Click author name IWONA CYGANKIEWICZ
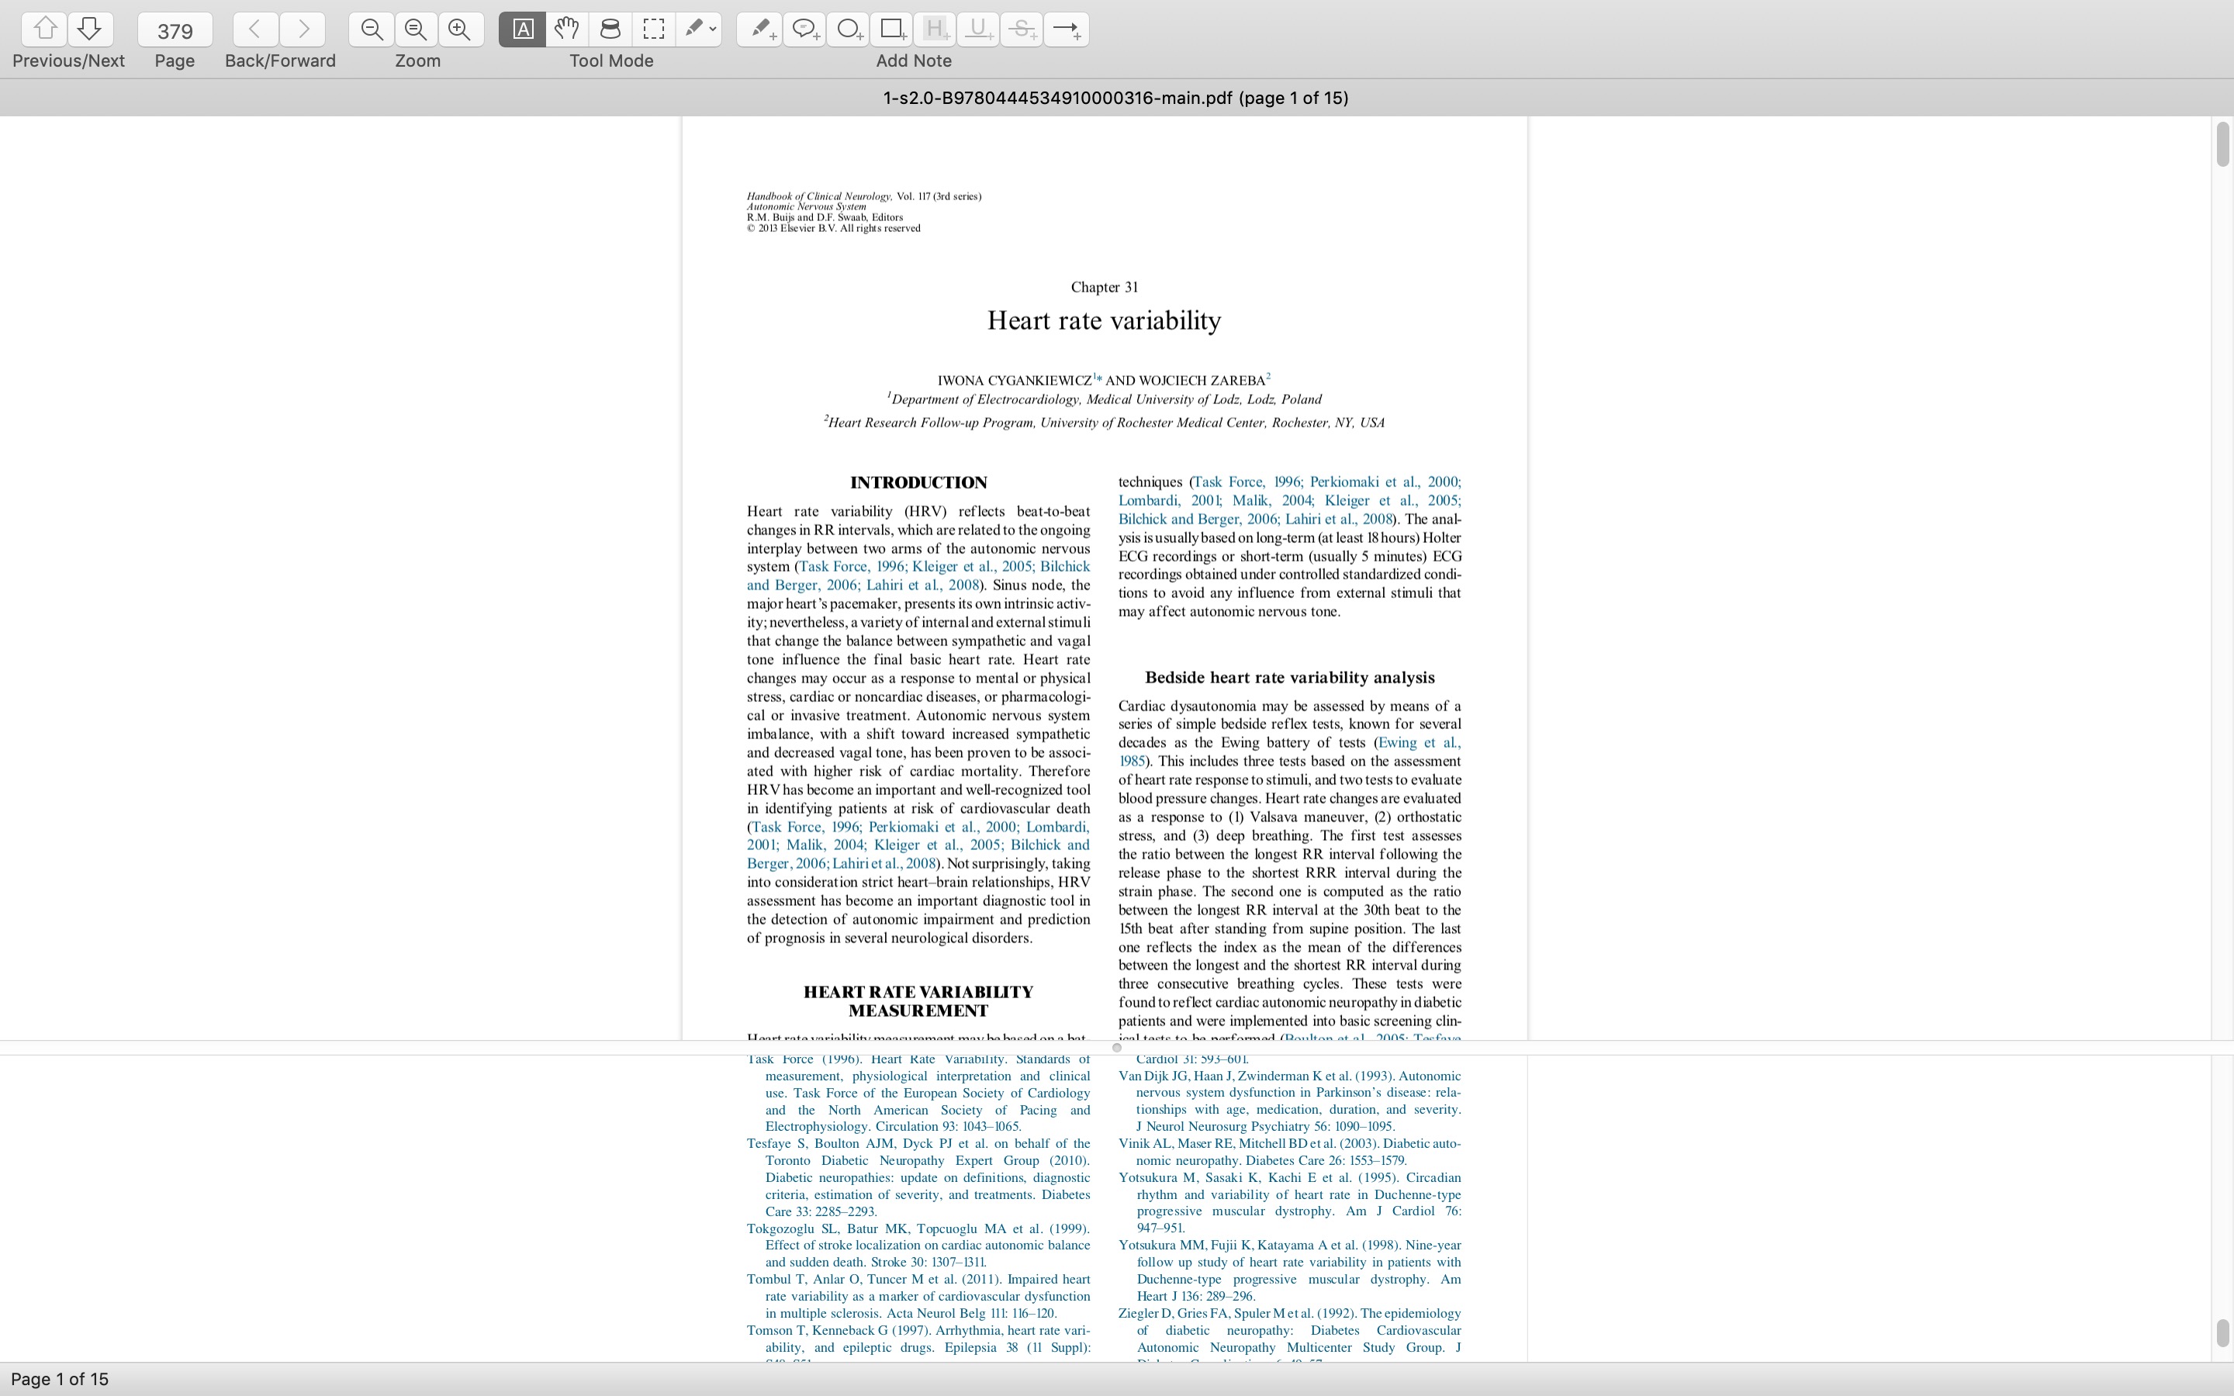Viewport: 2234px width, 1396px height. point(1014,380)
